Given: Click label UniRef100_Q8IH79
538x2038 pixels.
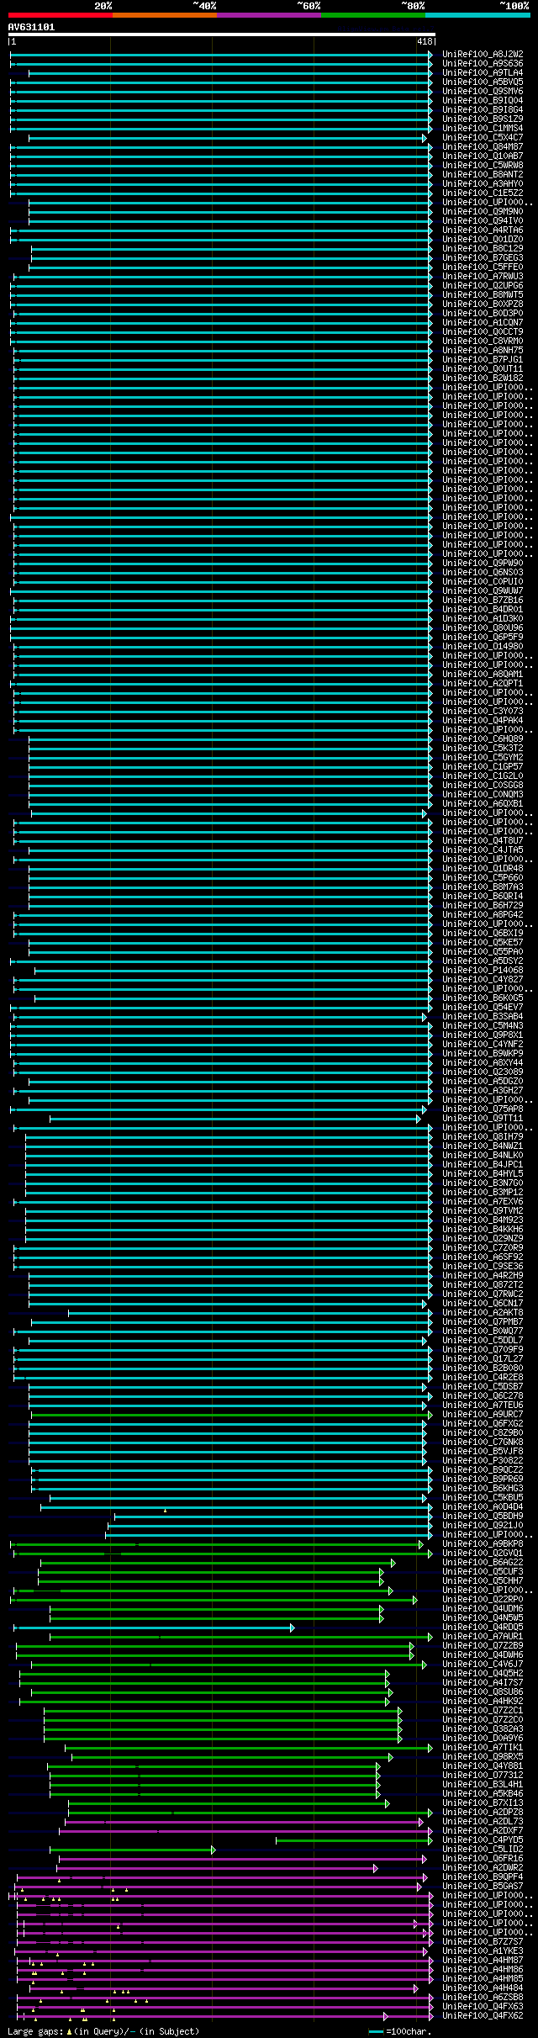Looking at the screenshot, I should click(x=483, y=1136).
